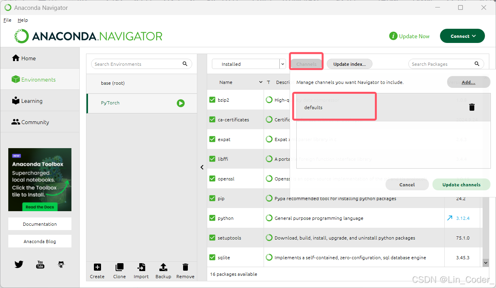Click the 16 packages available status text
496x288 pixels.
tap(234, 274)
